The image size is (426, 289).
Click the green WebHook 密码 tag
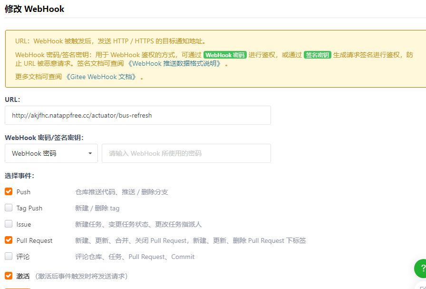pos(225,55)
